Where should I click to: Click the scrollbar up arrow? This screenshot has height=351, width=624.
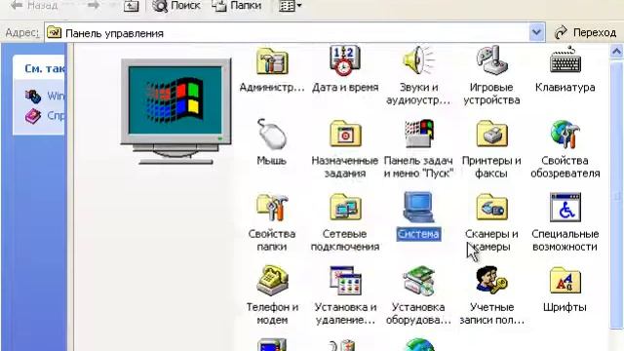pos(616,52)
